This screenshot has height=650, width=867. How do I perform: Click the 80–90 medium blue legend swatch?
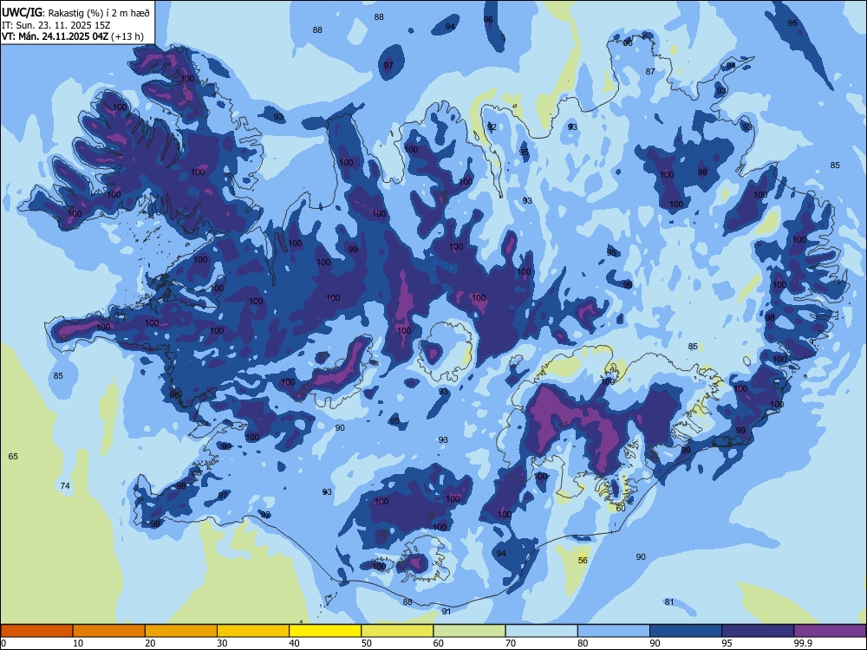613,631
